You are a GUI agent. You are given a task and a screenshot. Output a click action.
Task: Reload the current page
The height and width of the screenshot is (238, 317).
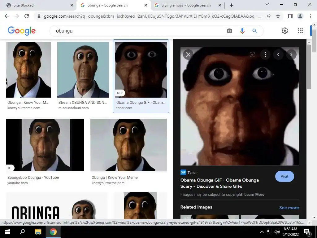coord(27,16)
